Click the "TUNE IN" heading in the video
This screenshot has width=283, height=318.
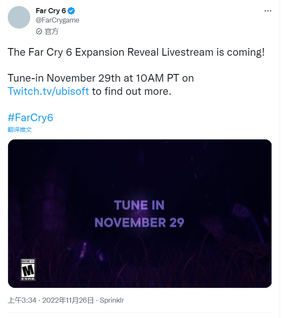coord(139,205)
